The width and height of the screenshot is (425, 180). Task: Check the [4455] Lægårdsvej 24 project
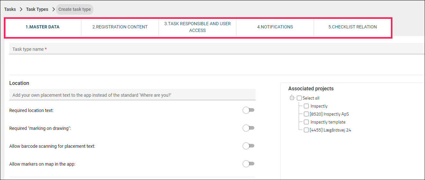pyautogui.click(x=306, y=130)
